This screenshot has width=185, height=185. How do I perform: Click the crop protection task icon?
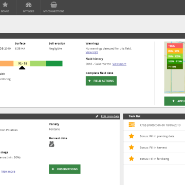(x=132, y=125)
